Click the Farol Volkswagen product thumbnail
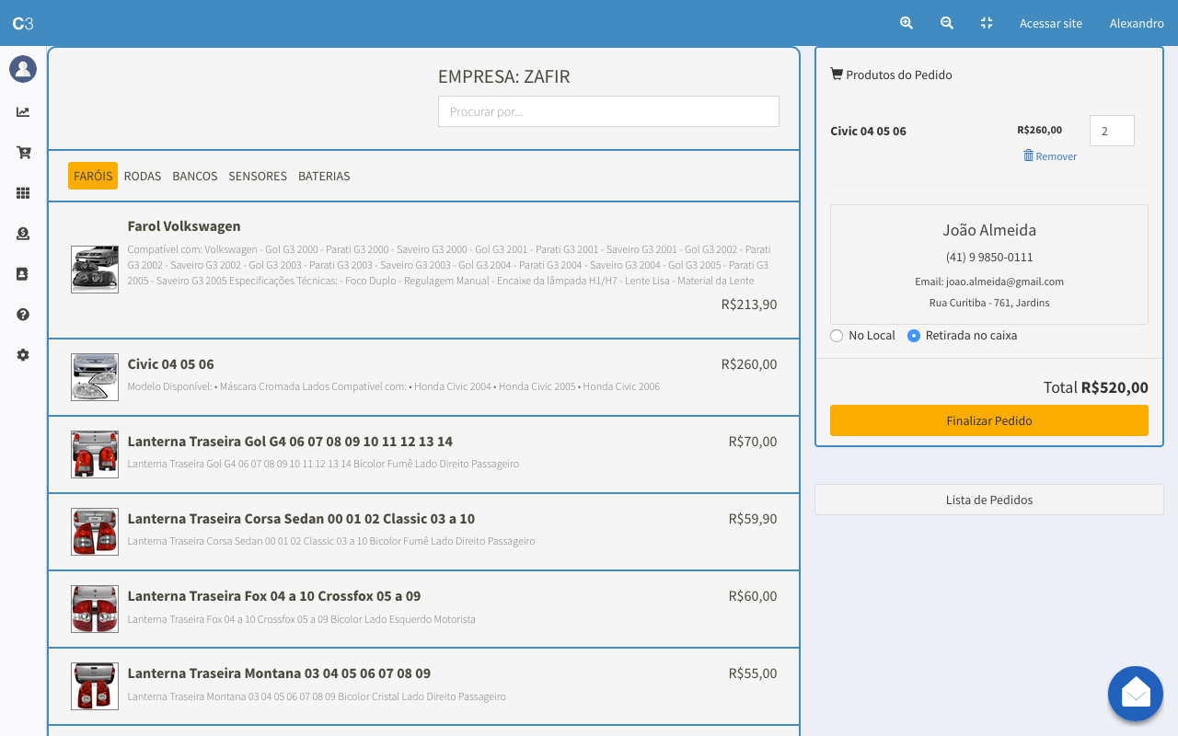The image size is (1178, 736). click(x=95, y=269)
